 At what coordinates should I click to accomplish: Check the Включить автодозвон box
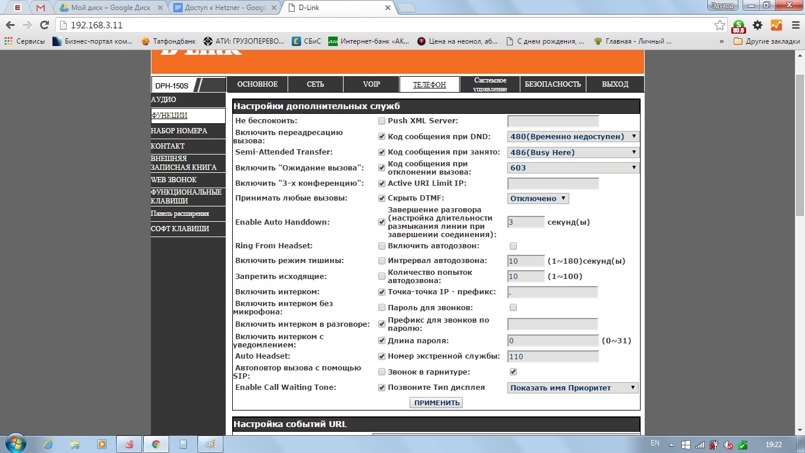(513, 246)
